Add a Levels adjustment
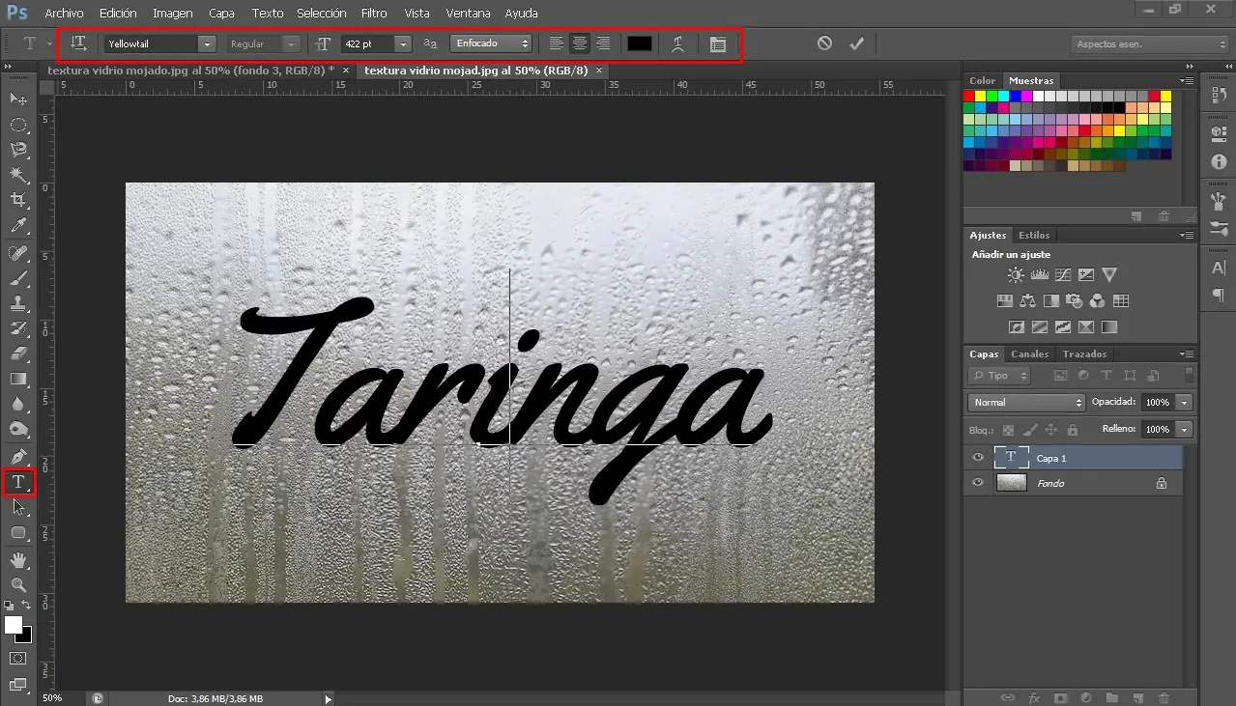Image resolution: width=1236 pixels, height=706 pixels. coord(1039,275)
